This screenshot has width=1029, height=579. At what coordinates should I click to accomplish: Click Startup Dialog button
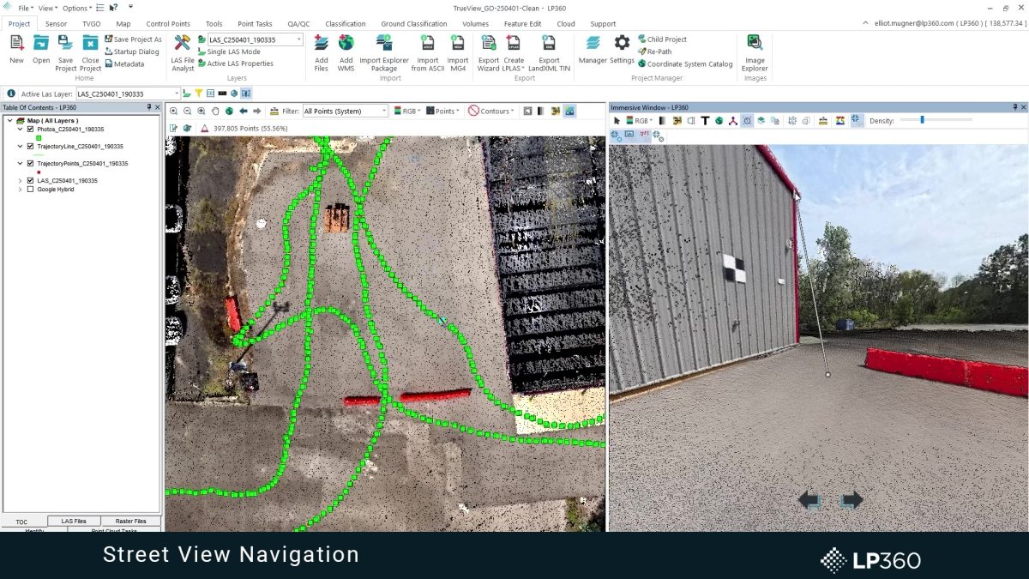(x=131, y=51)
